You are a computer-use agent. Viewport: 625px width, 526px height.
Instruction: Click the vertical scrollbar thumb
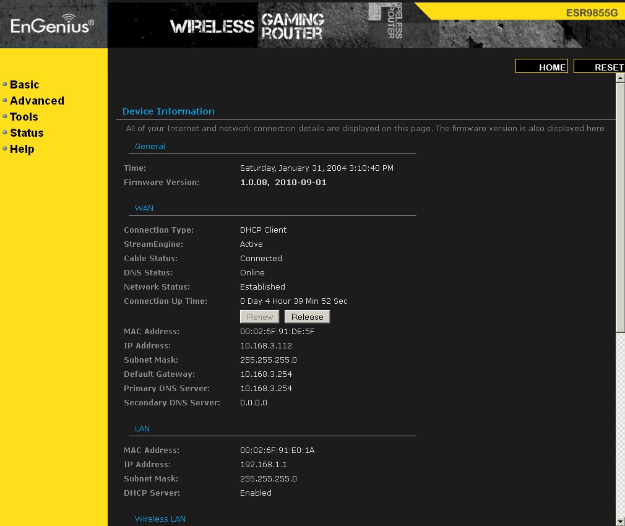click(620, 207)
